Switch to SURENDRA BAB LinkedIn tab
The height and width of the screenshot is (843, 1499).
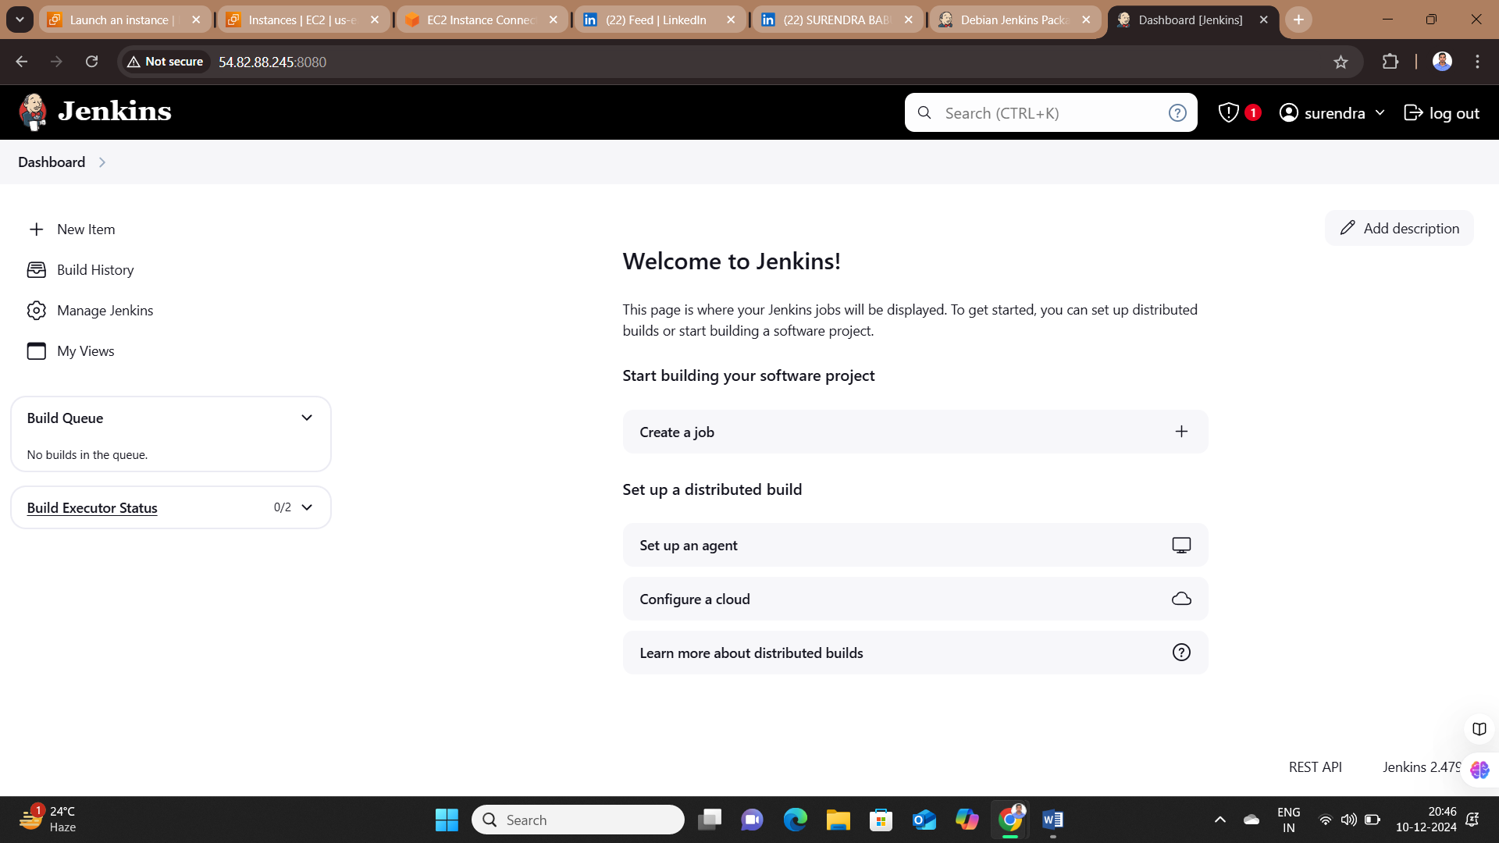coord(836,20)
